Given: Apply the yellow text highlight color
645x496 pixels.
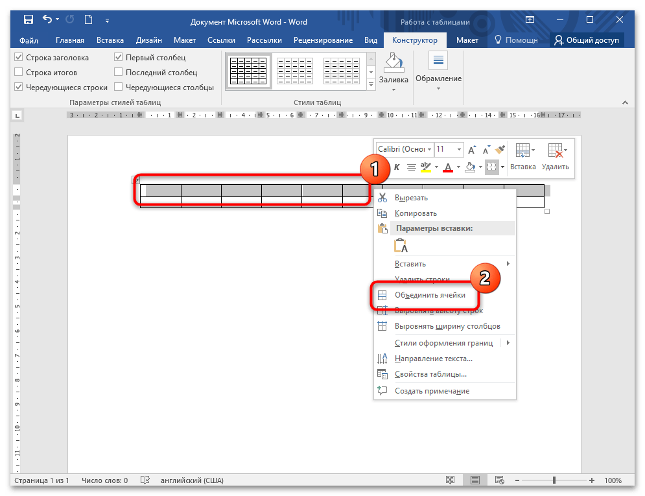Looking at the screenshot, I should coord(426,167).
